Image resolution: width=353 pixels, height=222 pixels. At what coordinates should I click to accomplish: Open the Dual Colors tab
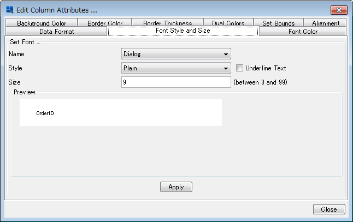[x=228, y=23]
